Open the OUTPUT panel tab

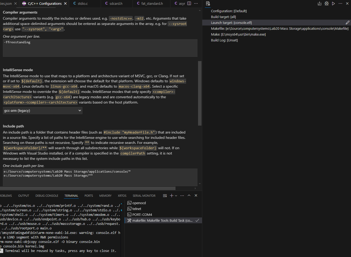click(x=24, y=196)
